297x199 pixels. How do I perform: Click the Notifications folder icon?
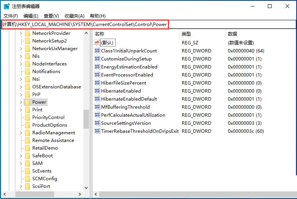coord(27,72)
